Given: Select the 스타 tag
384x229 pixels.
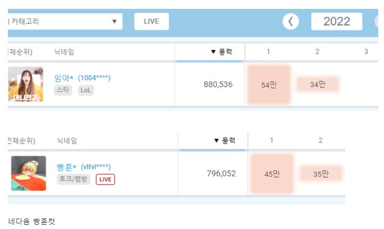Looking at the screenshot, I should 63,90.
